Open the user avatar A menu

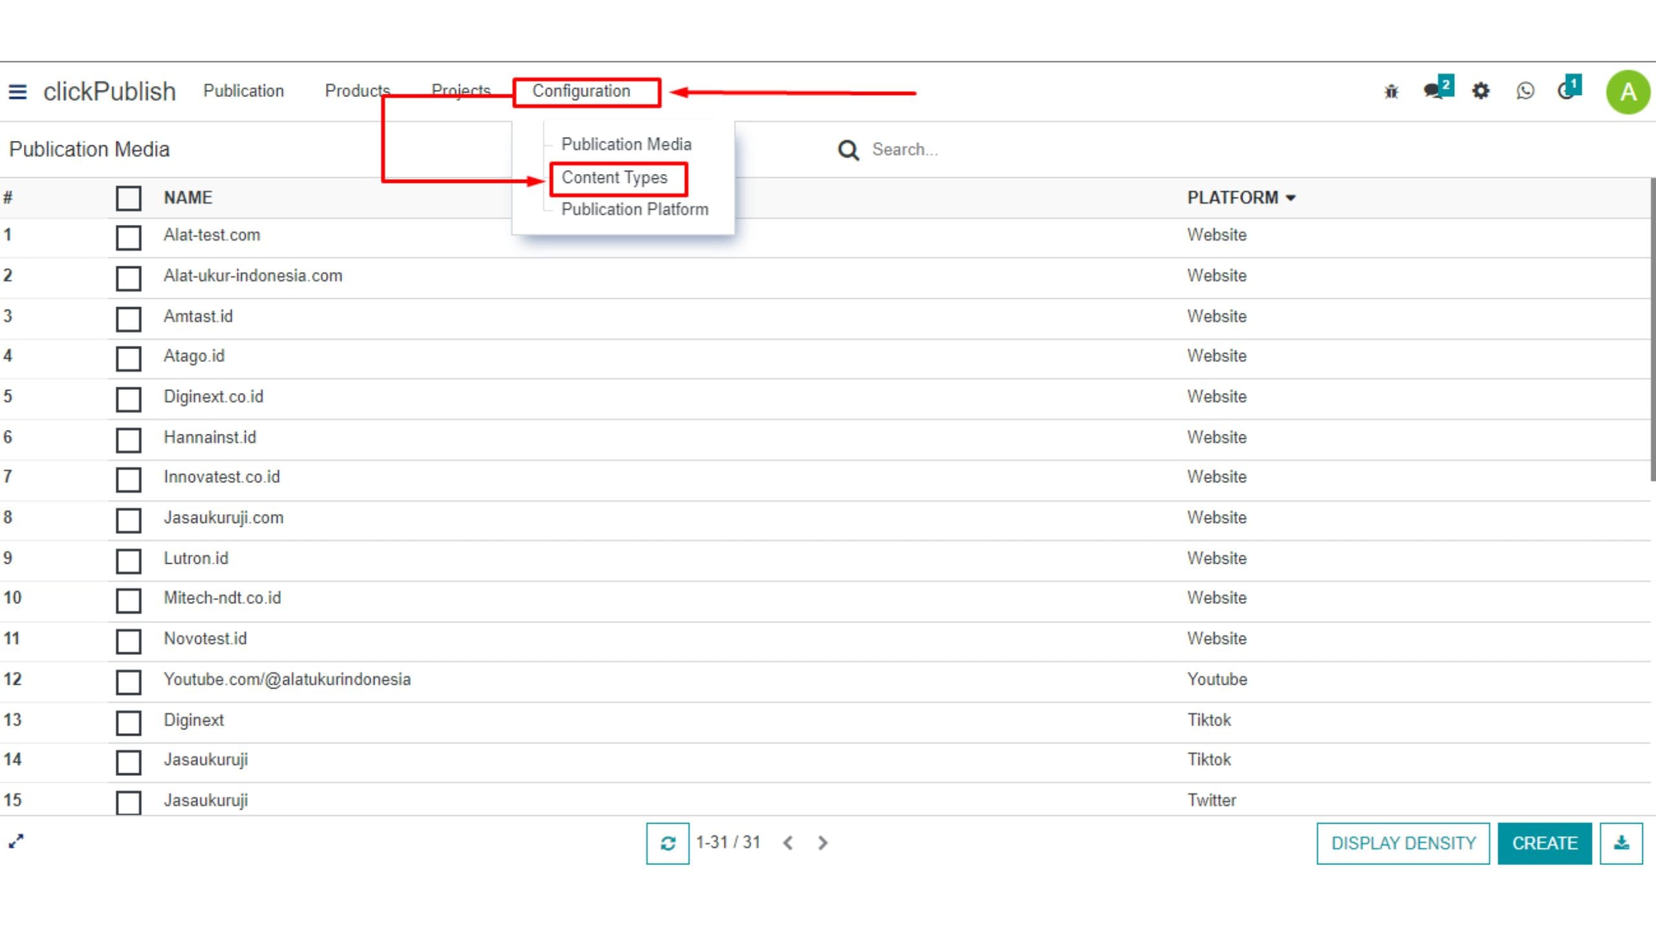pos(1628,92)
